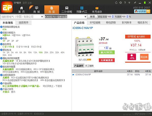This screenshot has width=152, height=116.
Task: Click the red -4% discount coupon
Action: click(x=132, y=58)
